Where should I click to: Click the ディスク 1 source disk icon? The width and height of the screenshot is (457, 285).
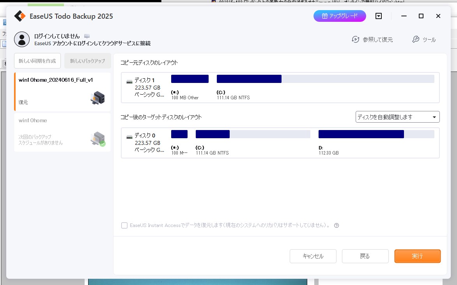tap(129, 82)
